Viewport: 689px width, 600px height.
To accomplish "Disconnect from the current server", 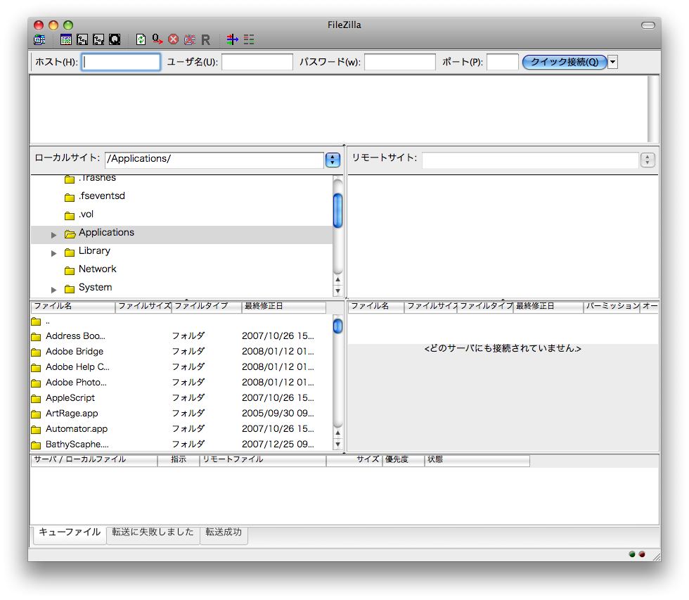I will [190, 39].
